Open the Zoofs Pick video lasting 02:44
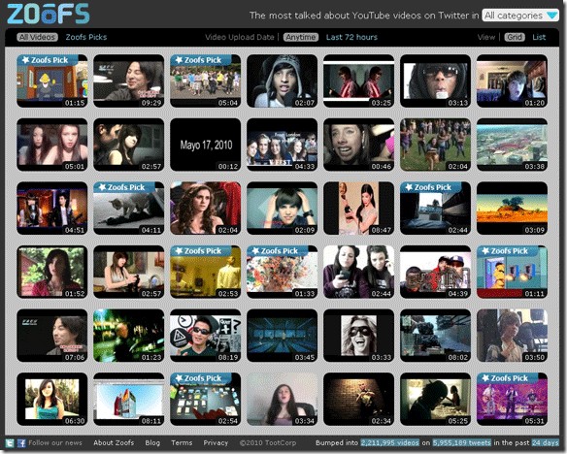This screenshot has height=454, width=567. [x=435, y=208]
